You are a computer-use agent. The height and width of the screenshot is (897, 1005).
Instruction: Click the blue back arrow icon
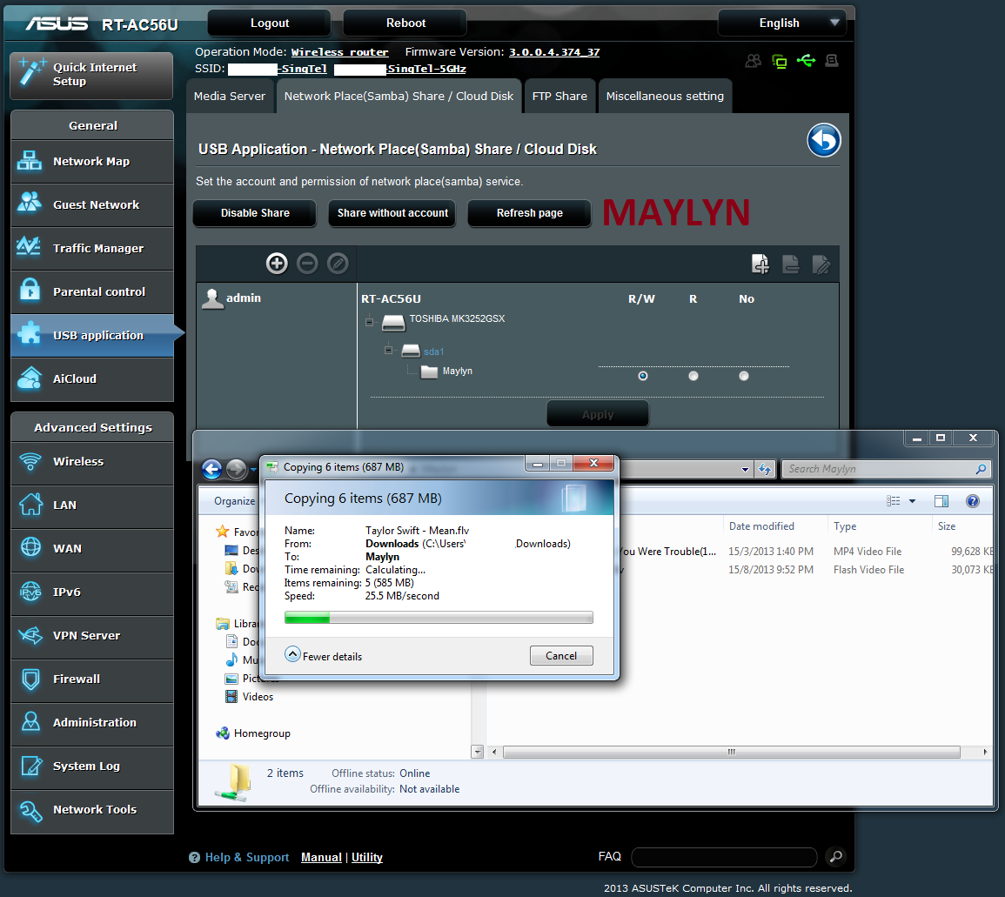pos(823,140)
